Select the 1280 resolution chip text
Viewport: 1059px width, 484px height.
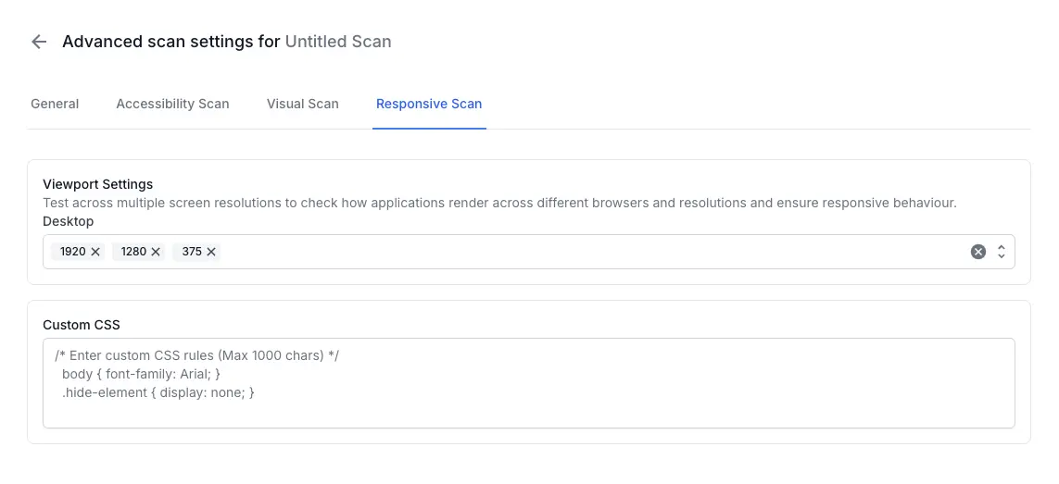(x=133, y=252)
